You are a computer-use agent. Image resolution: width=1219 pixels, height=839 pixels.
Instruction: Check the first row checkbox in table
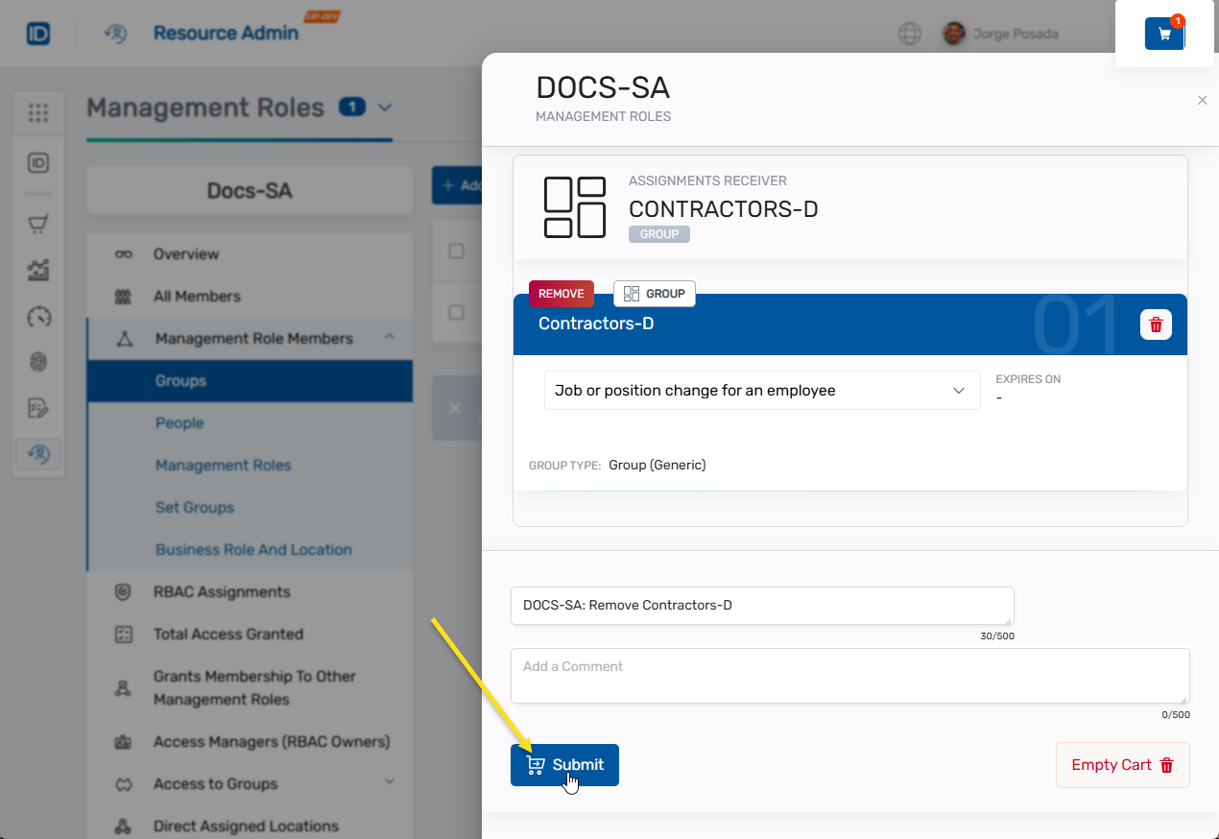click(x=457, y=252)
